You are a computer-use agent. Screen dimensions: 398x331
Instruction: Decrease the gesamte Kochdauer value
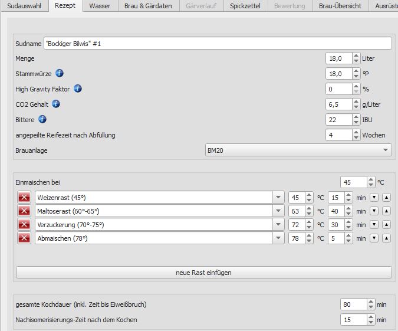coord(371,307)
